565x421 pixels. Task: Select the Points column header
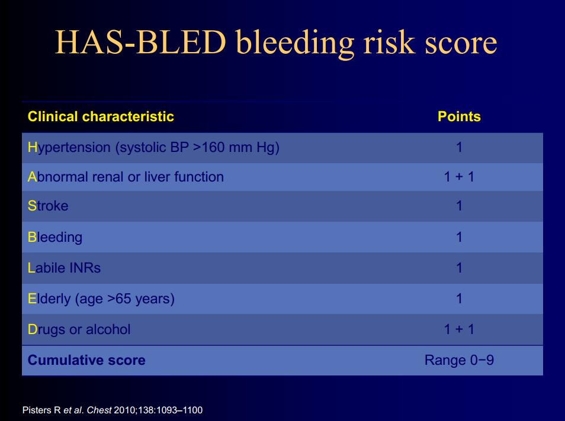(x=459, y=116)
